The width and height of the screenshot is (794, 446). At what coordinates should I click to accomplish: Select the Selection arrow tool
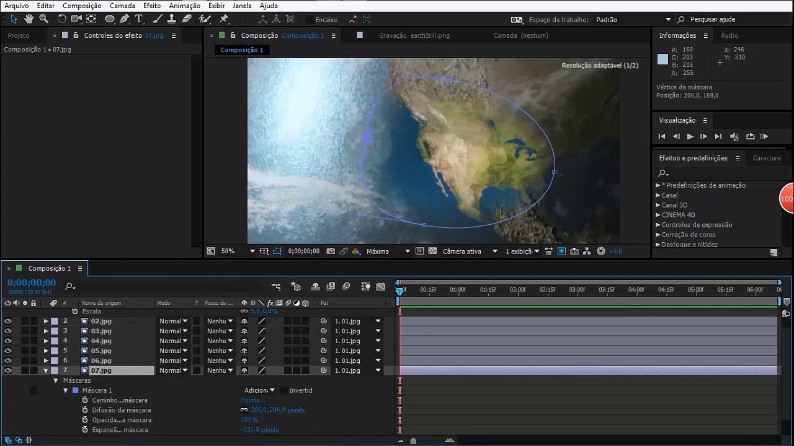(14, 19)
